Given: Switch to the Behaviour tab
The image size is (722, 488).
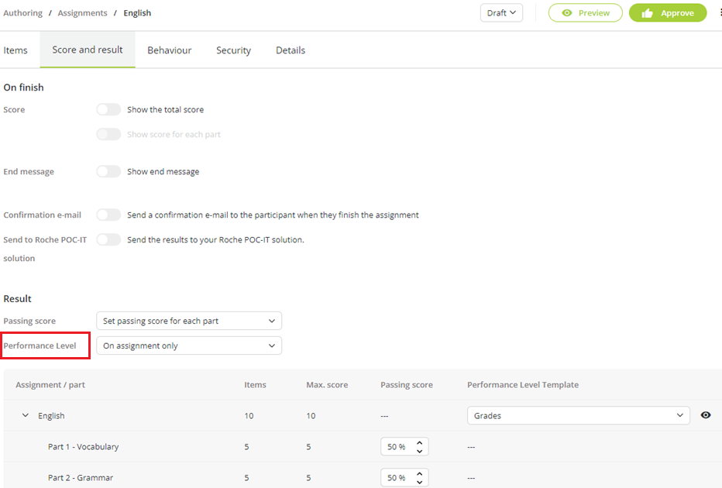Looking at the screenshot, I should click(170, 50).
